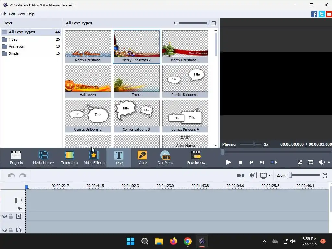Open the Edit menu
Screen dimensions: 332x249
(12, 14)
